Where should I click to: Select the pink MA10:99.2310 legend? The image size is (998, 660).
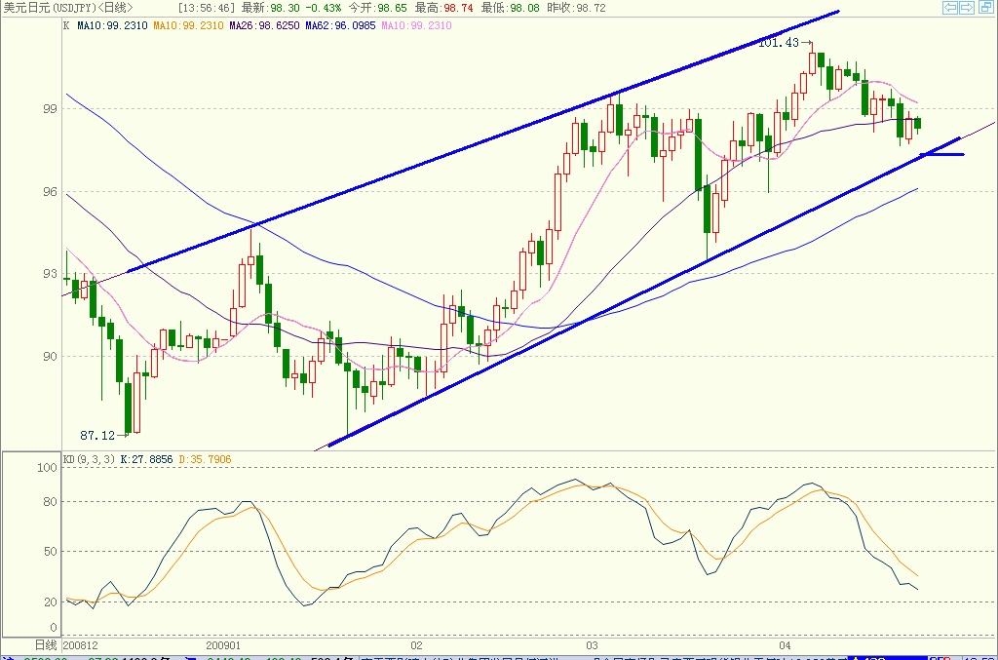(416, 25)
